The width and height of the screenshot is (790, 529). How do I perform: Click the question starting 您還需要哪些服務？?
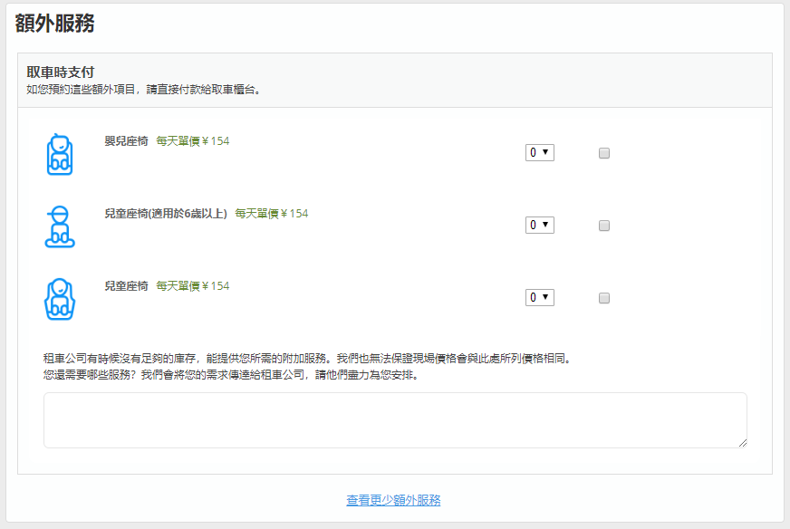(231, 375)
